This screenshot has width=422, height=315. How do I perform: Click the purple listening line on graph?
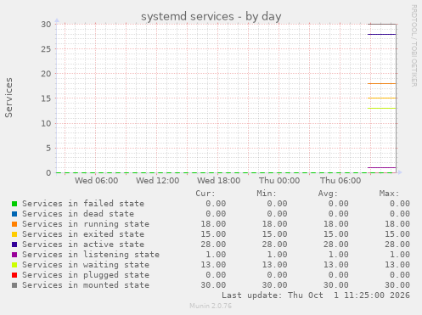pyautogui.click(x=382, y=168)
